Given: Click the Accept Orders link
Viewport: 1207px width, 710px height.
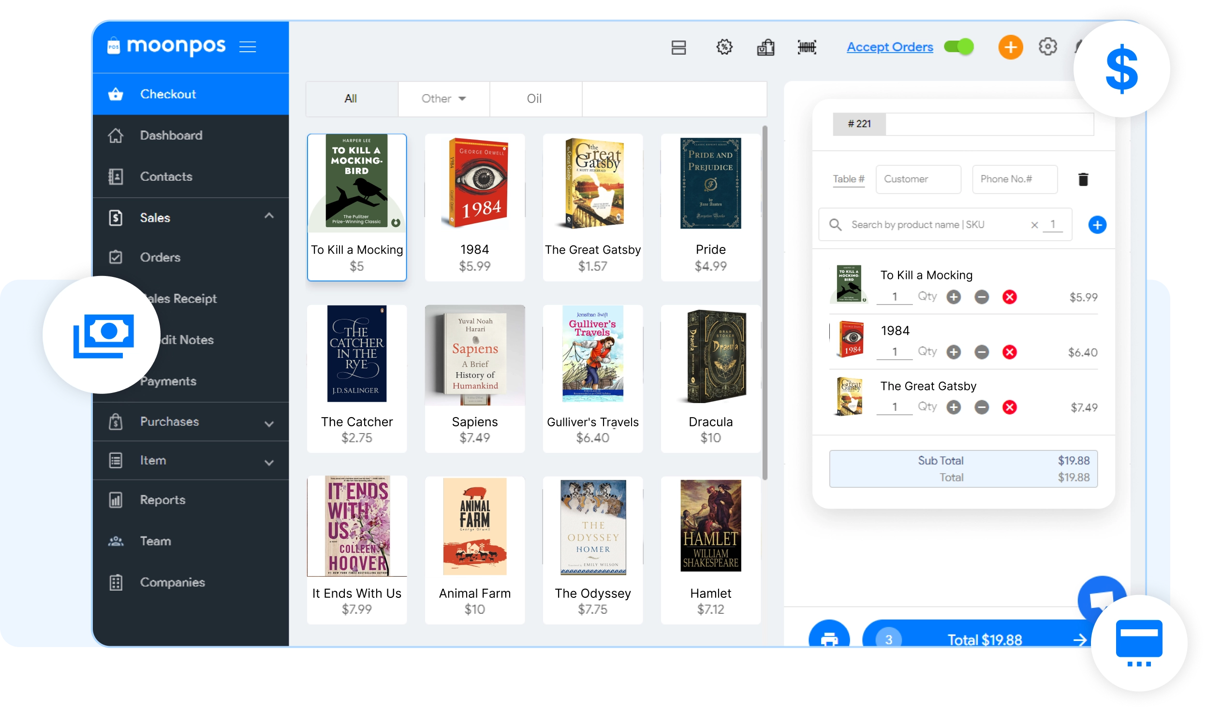Looking at the screenshot, I should tap(890, 47).
